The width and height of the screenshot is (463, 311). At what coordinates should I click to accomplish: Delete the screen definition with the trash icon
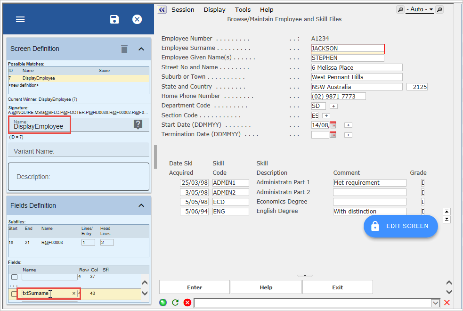coord(124,49)
